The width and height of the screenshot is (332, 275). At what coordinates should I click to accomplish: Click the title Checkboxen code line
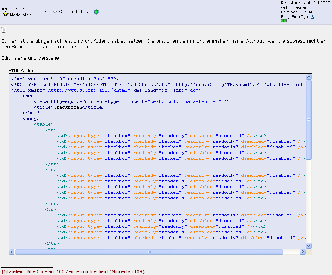69,107
